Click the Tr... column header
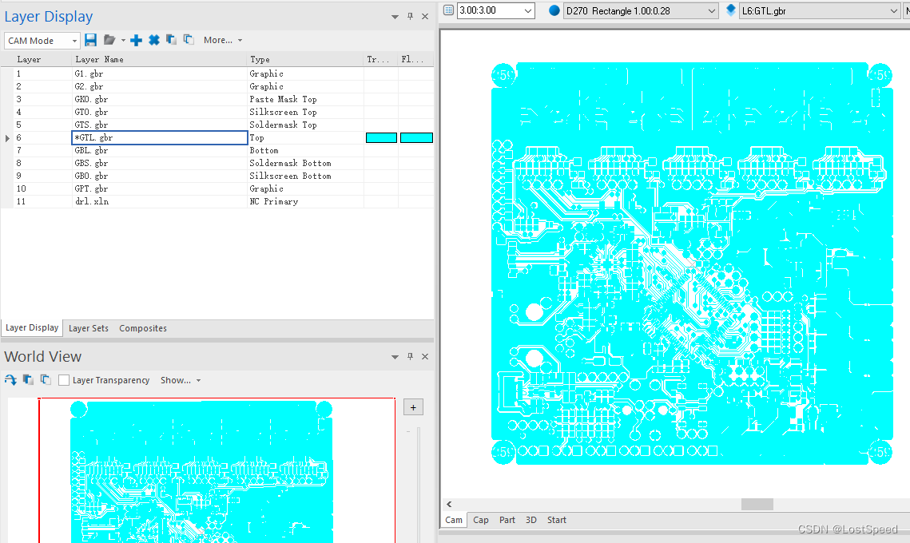This screenshot has width=910, height=543. click(381, 59)
